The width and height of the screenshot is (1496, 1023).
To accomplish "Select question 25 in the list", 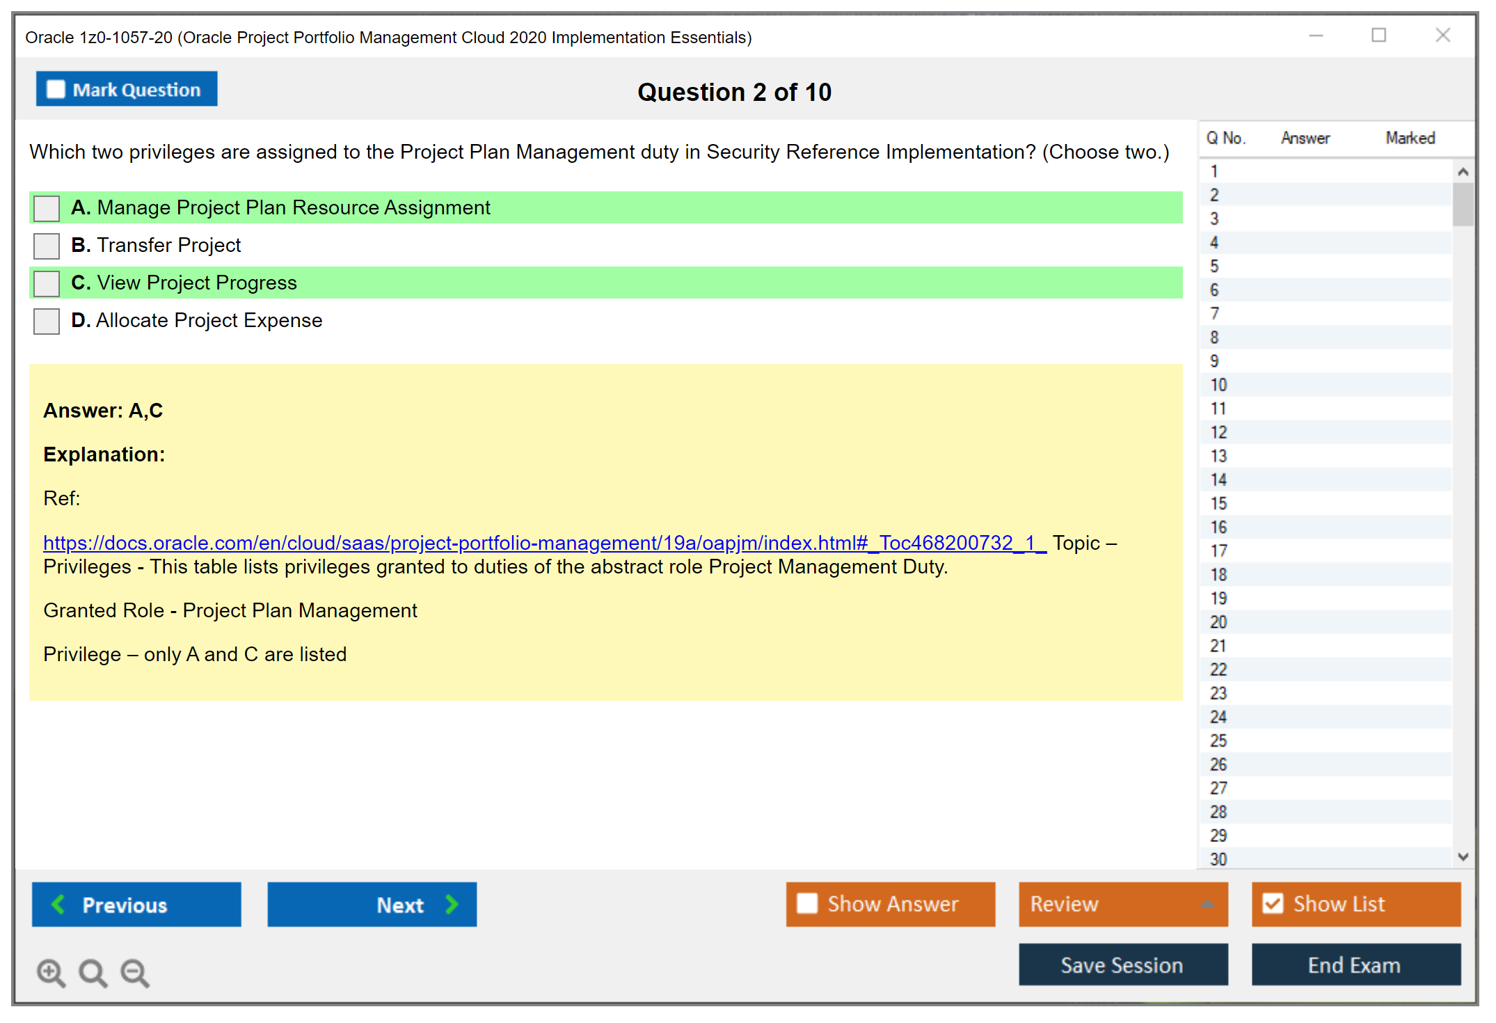I will pyautogui.click(x=1218, y=740).
